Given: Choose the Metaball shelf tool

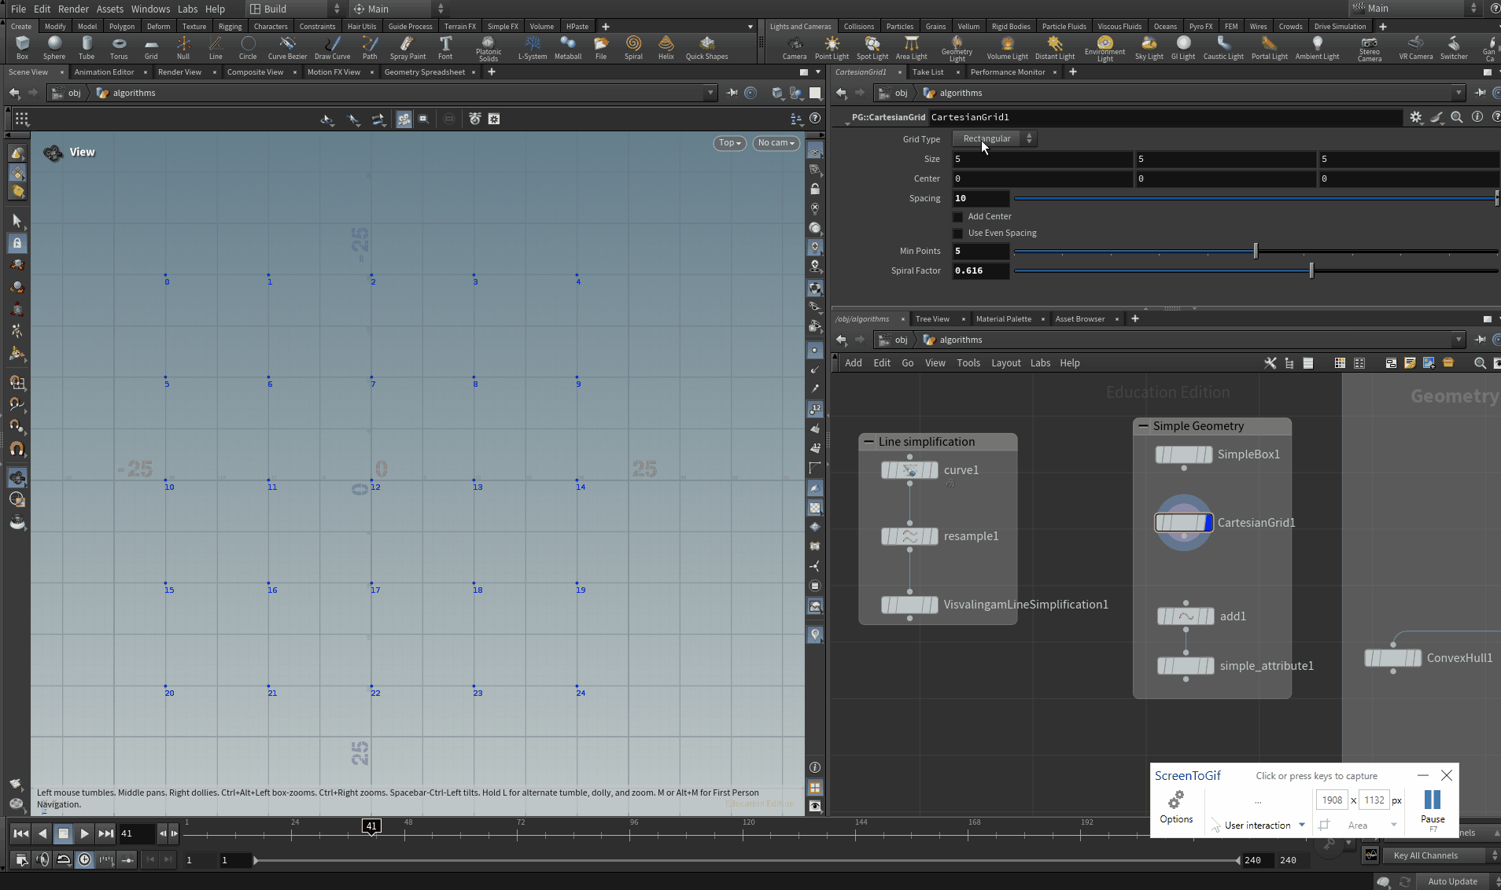Looking at the screenshot, I should tap(568, 47).
